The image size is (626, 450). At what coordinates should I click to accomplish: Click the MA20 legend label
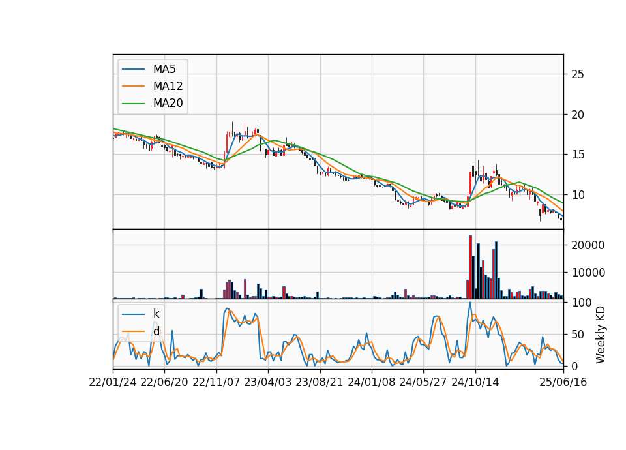pos(168,103)
